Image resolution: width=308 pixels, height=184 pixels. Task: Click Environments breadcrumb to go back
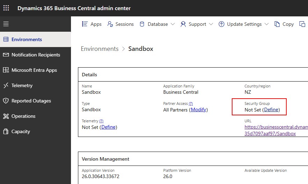[x=100, y=49]
